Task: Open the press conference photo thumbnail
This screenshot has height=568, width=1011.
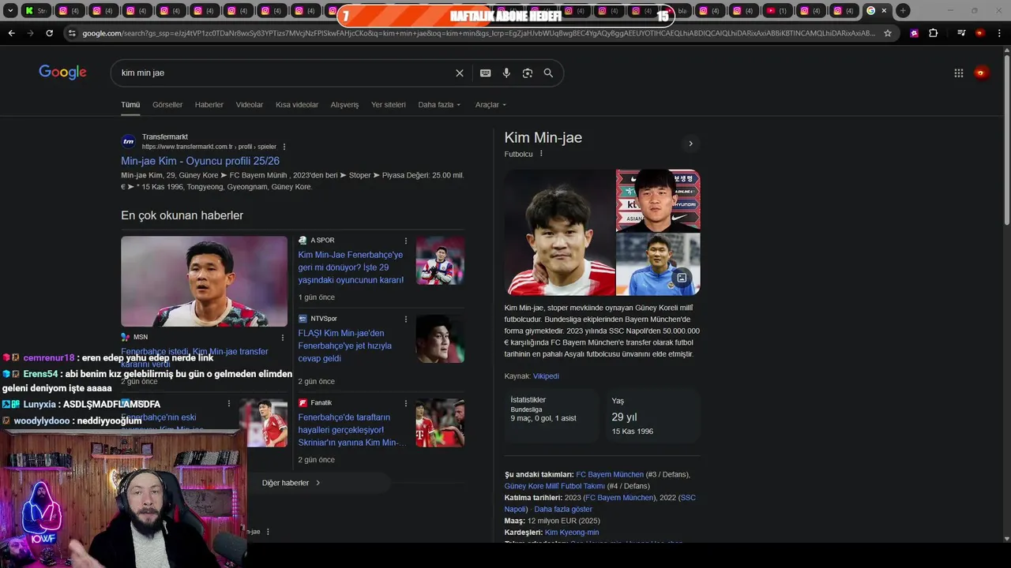Action: click(658, 200)
